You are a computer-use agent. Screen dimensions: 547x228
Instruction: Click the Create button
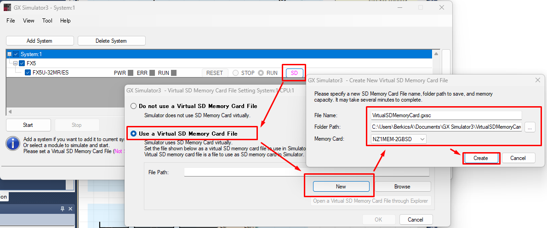pyautogui.click(x=480, y=158)
